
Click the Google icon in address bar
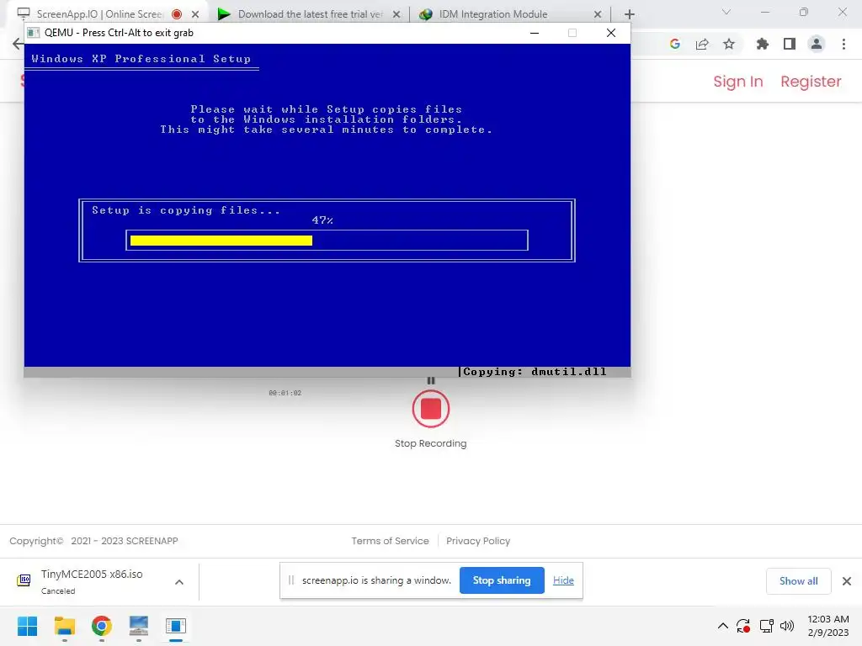pos(675,44)
